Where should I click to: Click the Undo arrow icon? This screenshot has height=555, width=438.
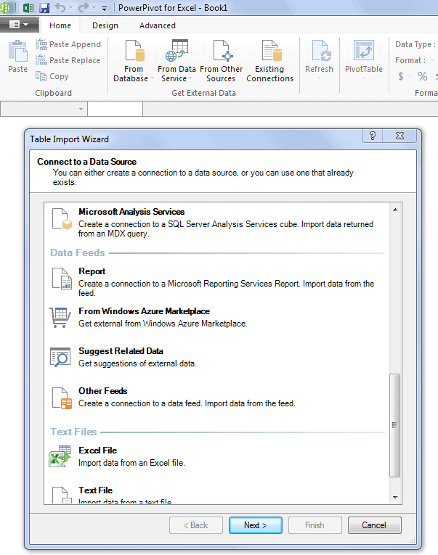point(60,7)
